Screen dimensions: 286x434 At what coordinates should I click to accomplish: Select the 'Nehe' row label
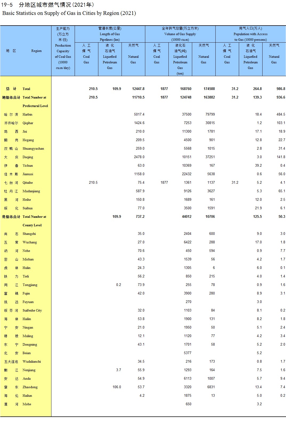click(26, 251)
